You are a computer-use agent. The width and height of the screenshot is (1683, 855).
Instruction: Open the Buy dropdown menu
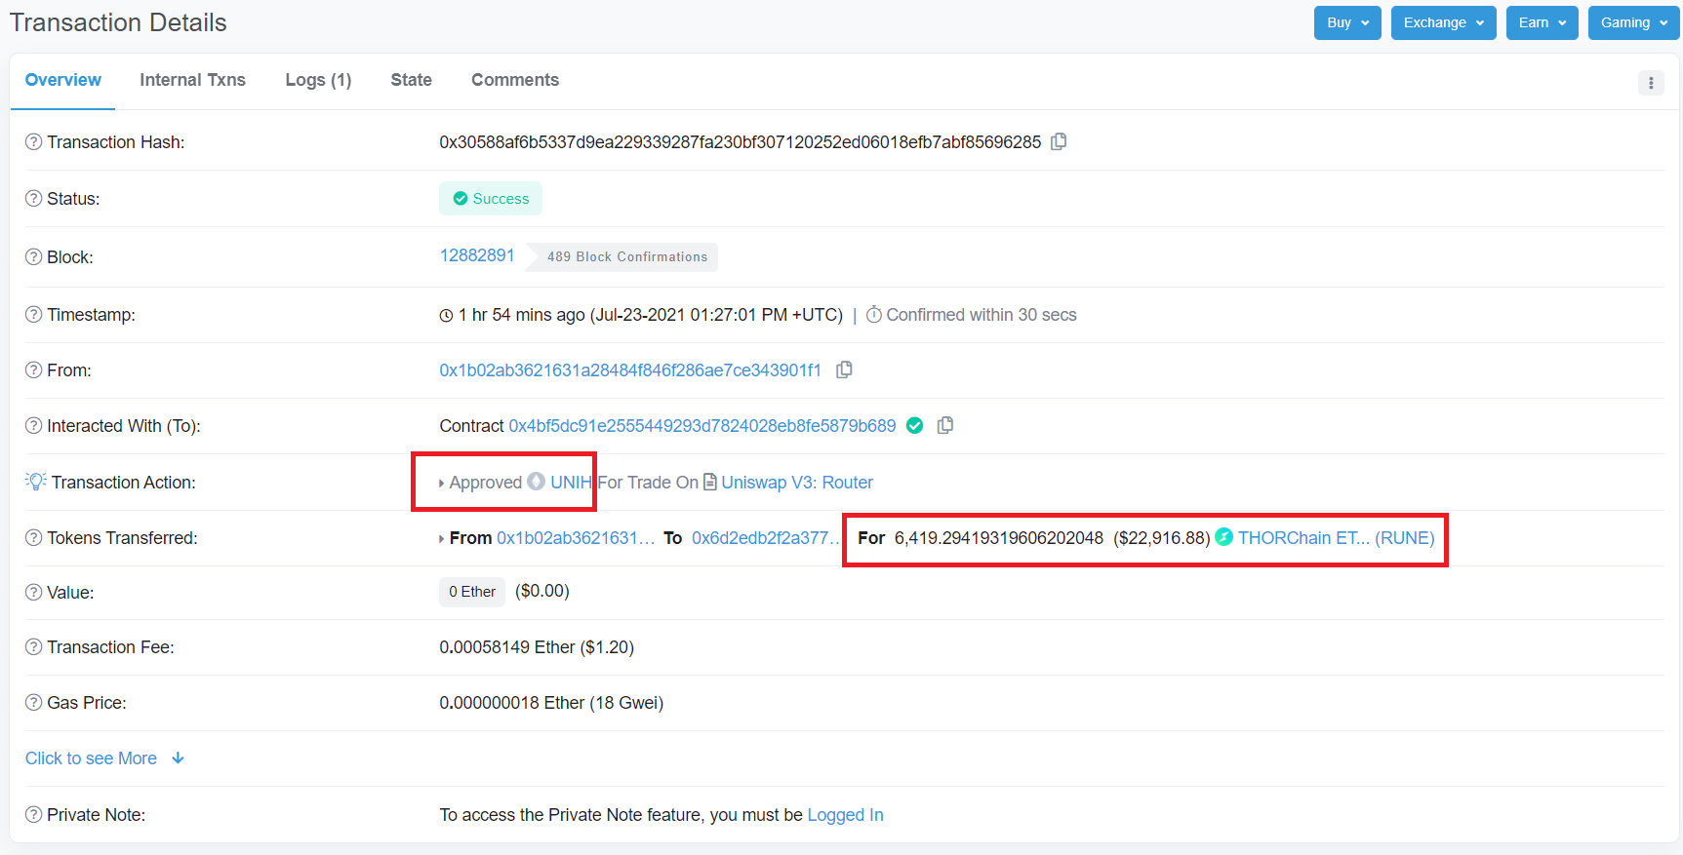coord(1347,22)
